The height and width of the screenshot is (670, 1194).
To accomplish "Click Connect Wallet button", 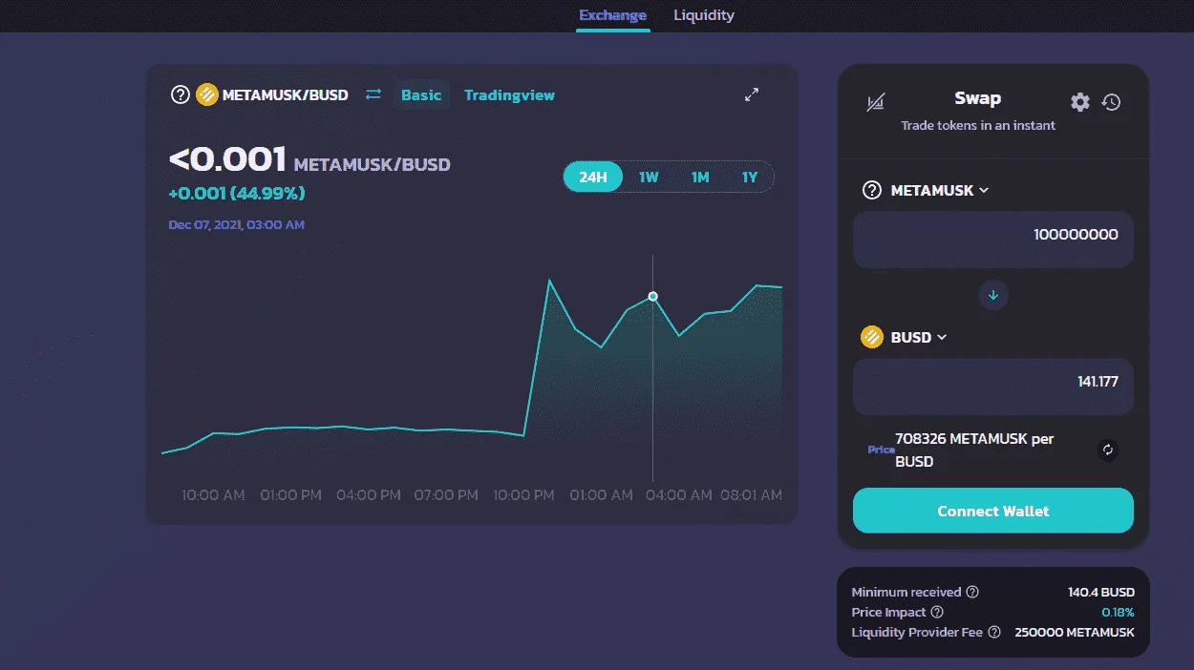I will click(993, 511).
